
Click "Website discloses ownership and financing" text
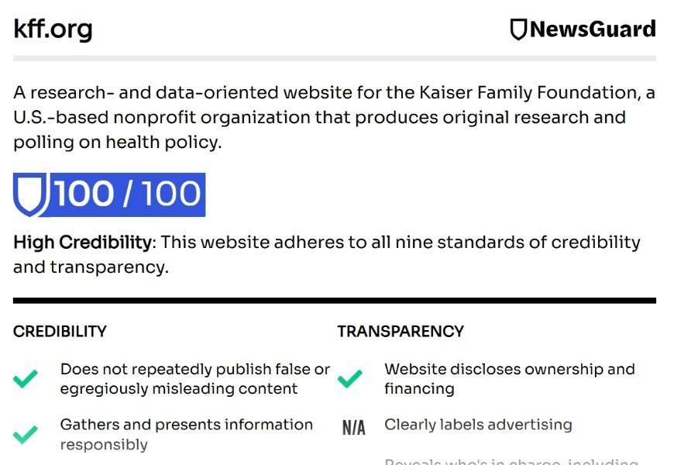tap(509, 379)
